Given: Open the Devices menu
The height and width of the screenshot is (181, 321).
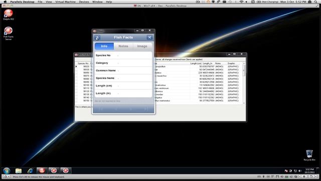Looking at the screenshot, I should pos(84,2).
